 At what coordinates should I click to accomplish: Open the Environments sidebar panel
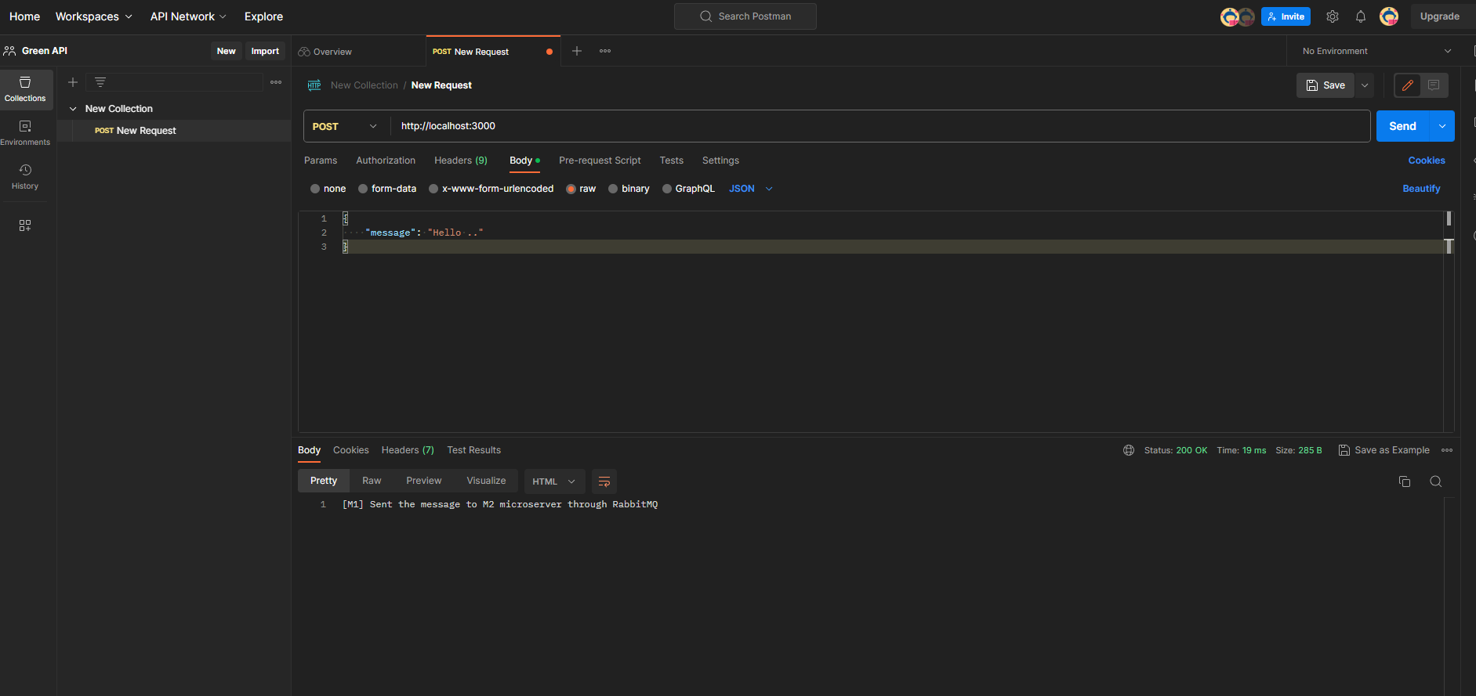[25, 133]
